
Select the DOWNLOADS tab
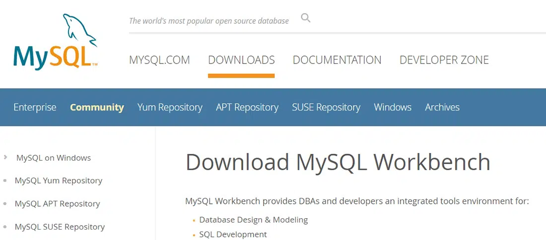click(241, 60)
